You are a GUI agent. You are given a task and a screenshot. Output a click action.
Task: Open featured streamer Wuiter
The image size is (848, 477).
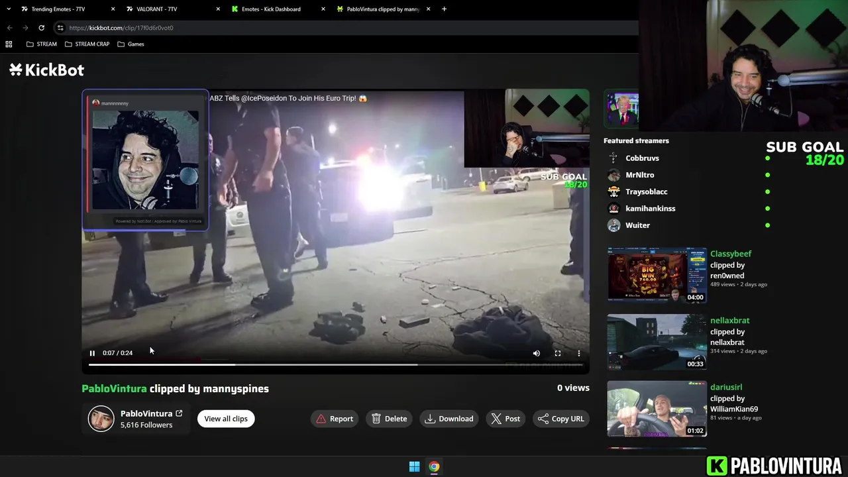(x=638, y=225)
